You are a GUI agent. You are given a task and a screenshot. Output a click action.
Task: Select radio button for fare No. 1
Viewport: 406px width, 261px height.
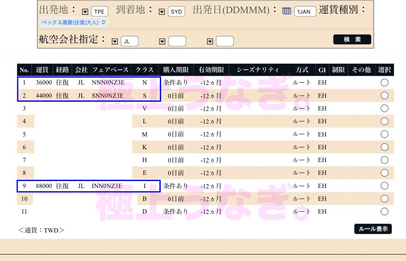[x=385, y=82]
